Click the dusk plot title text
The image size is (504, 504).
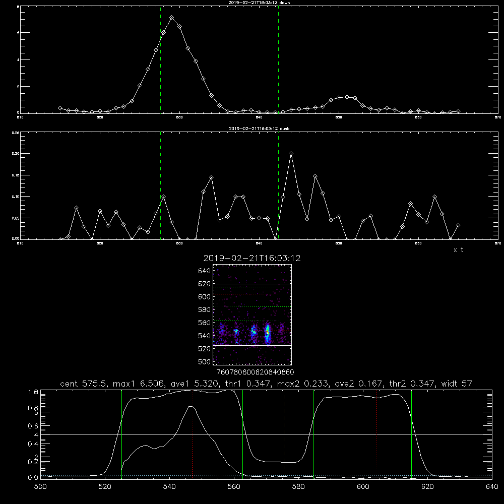(x=259, y=129)
